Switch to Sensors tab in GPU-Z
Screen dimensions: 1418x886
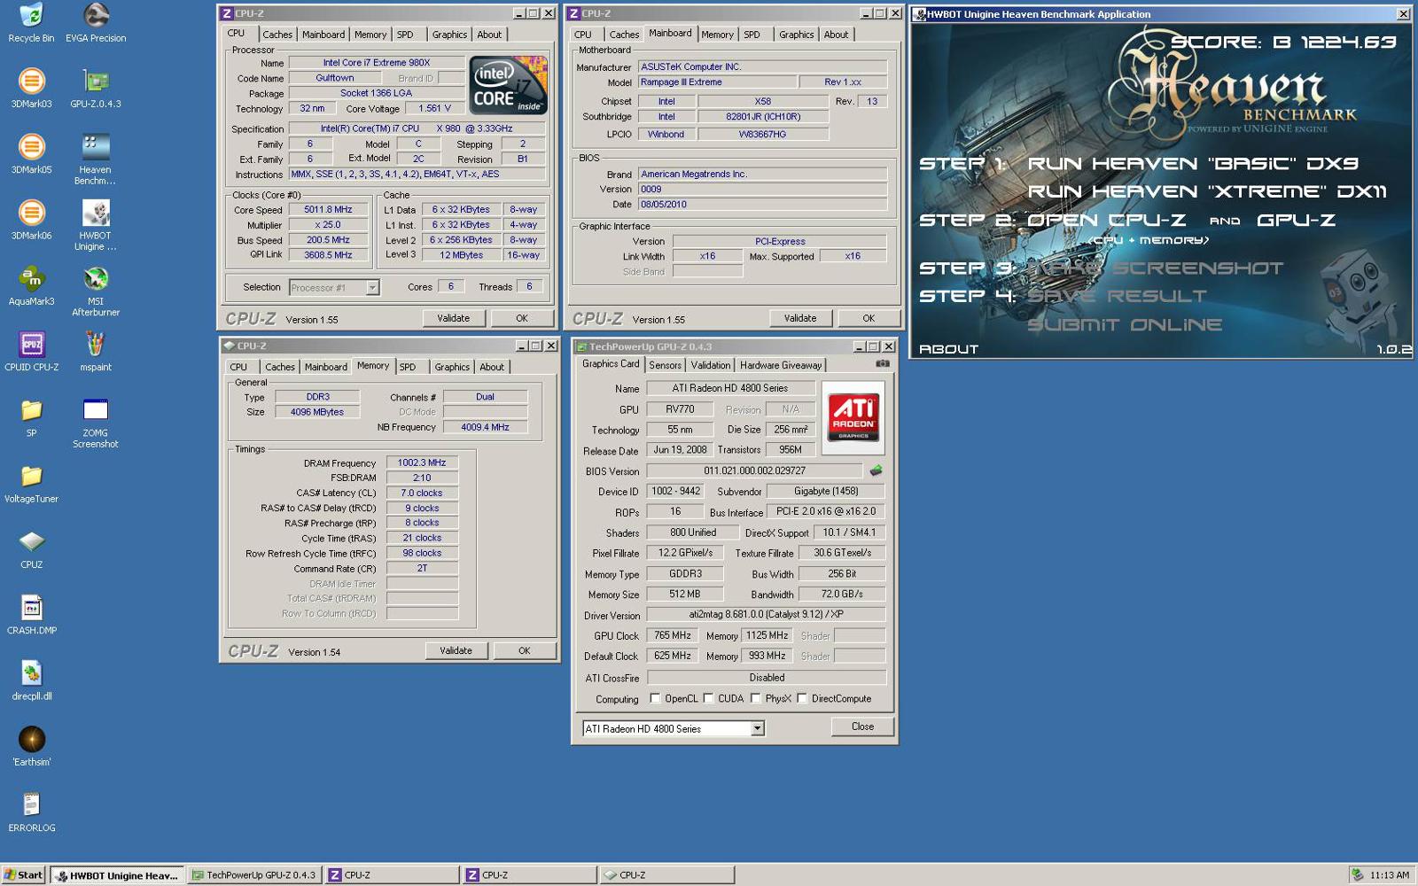(665, 365)
